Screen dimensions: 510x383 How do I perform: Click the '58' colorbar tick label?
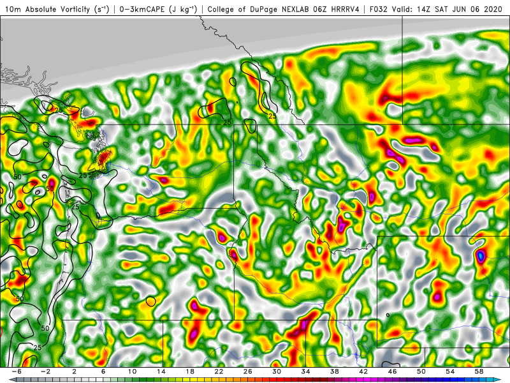(x=479, y=372)
